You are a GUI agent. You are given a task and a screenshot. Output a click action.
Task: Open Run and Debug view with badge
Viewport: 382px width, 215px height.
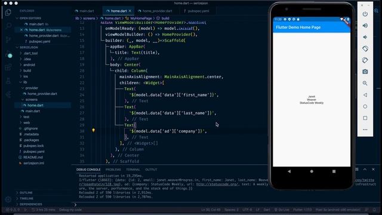[x=8, y=54]
